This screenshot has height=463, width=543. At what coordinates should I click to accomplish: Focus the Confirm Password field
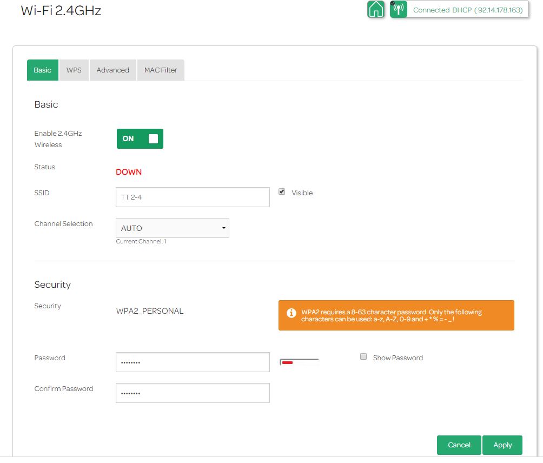pos(193,393)
